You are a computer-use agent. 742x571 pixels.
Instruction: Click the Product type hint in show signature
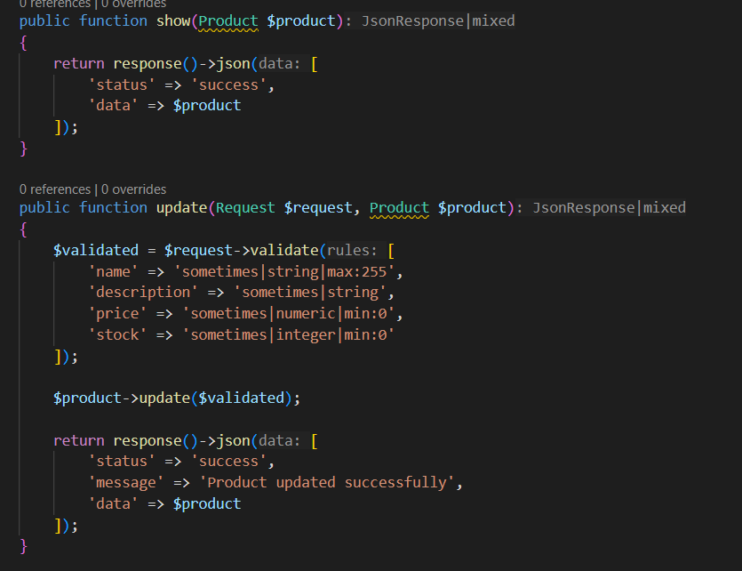(228, 20)
